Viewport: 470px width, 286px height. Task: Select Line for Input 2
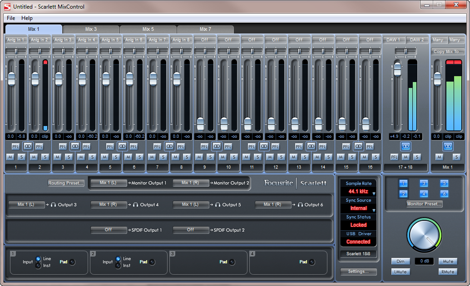[x=118, y=259]
